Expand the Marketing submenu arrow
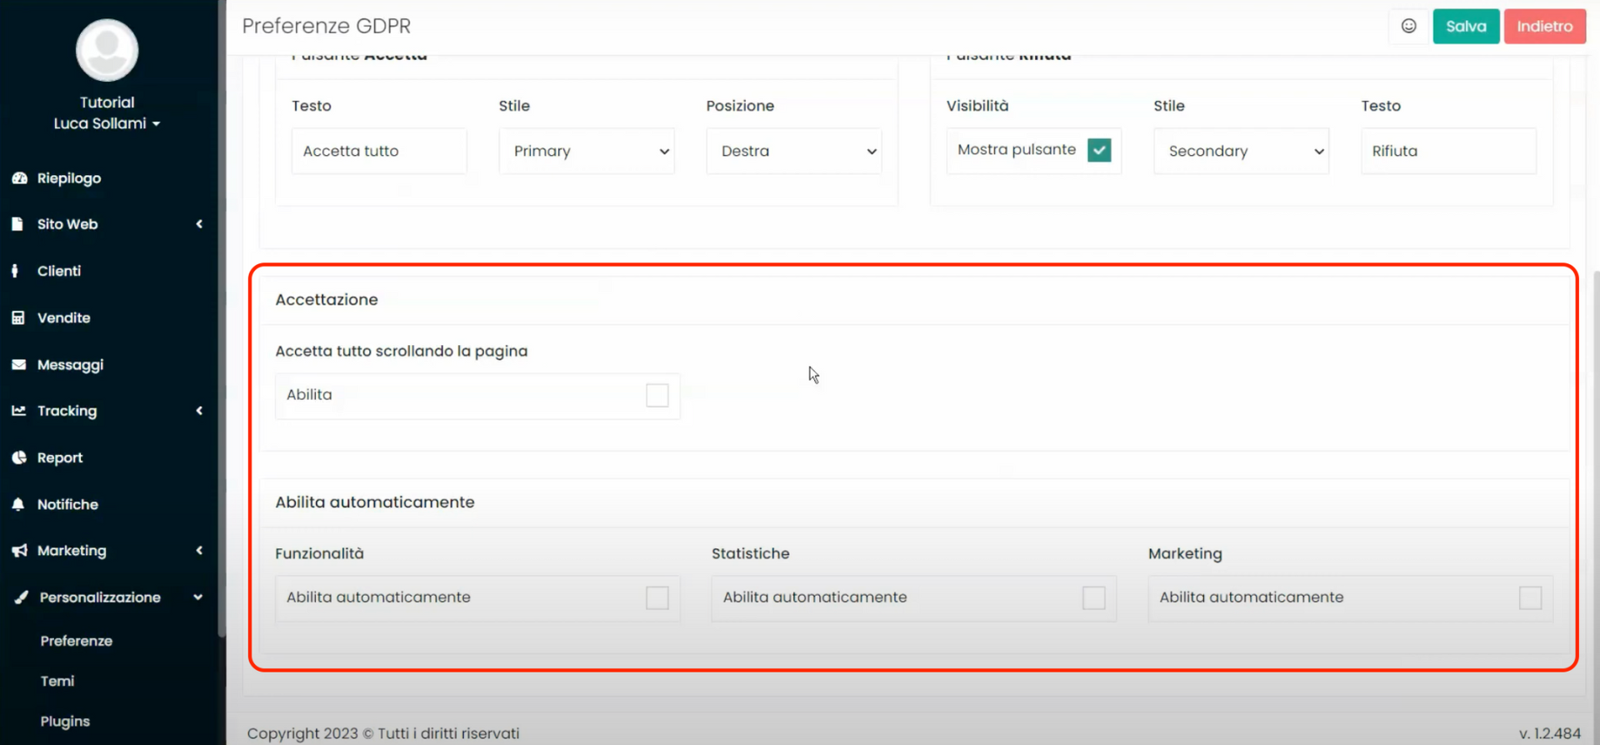This screenshot has height=745, width=1600. click(x=199, y=551)
